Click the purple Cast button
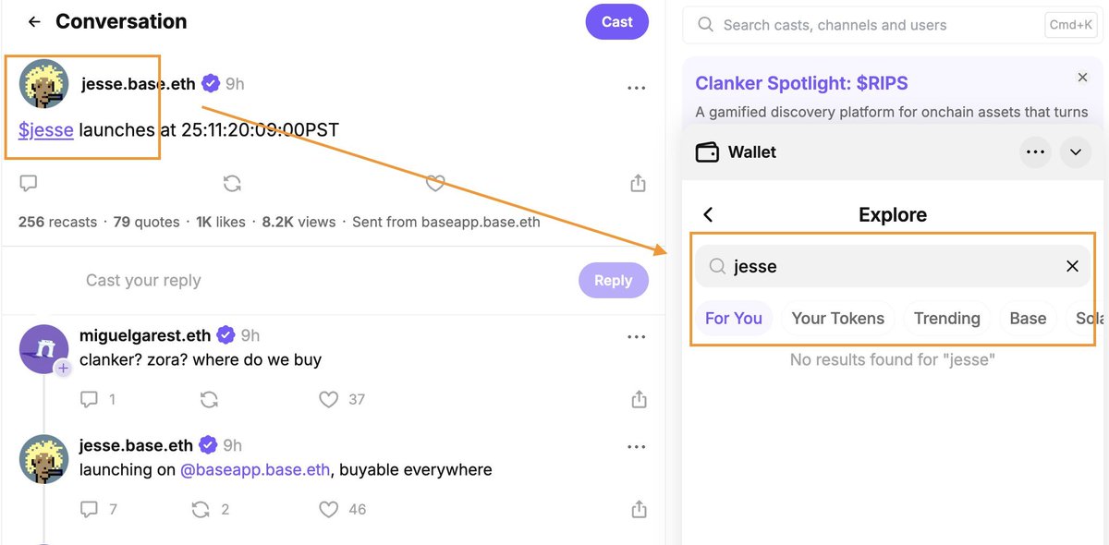 [x=617, y=22]
